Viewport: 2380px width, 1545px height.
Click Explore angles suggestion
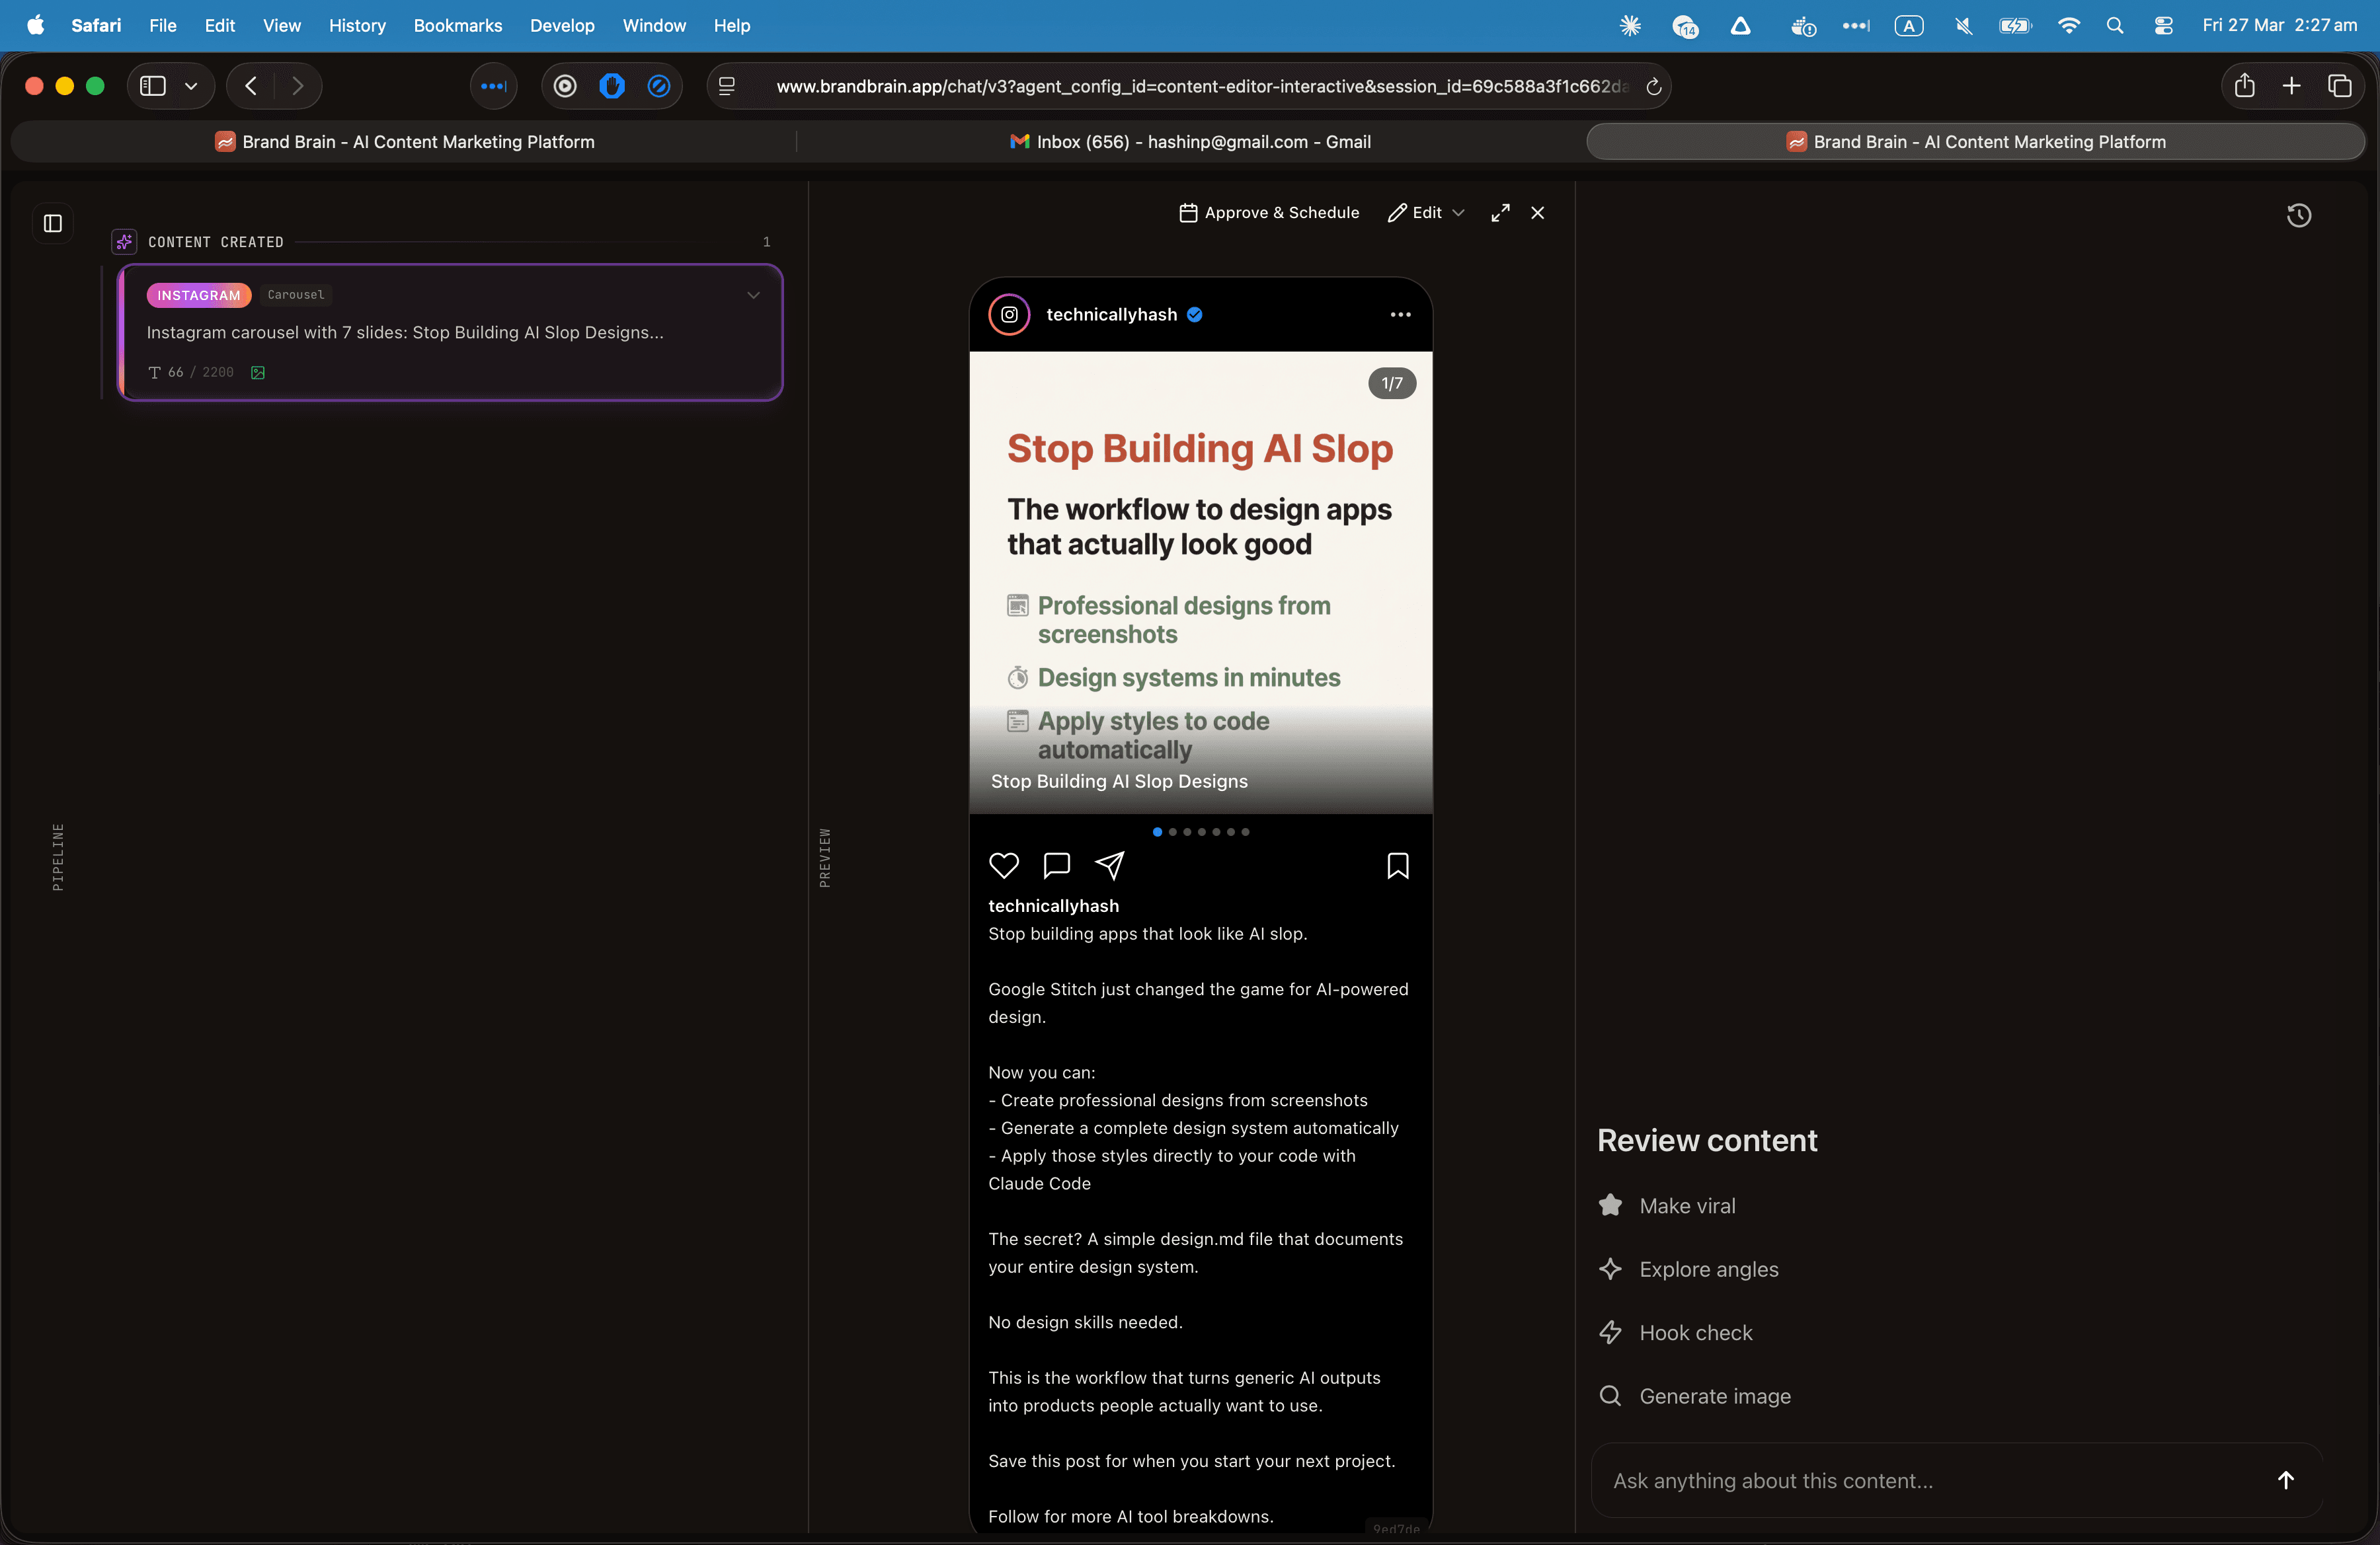pos(1689,1269)
